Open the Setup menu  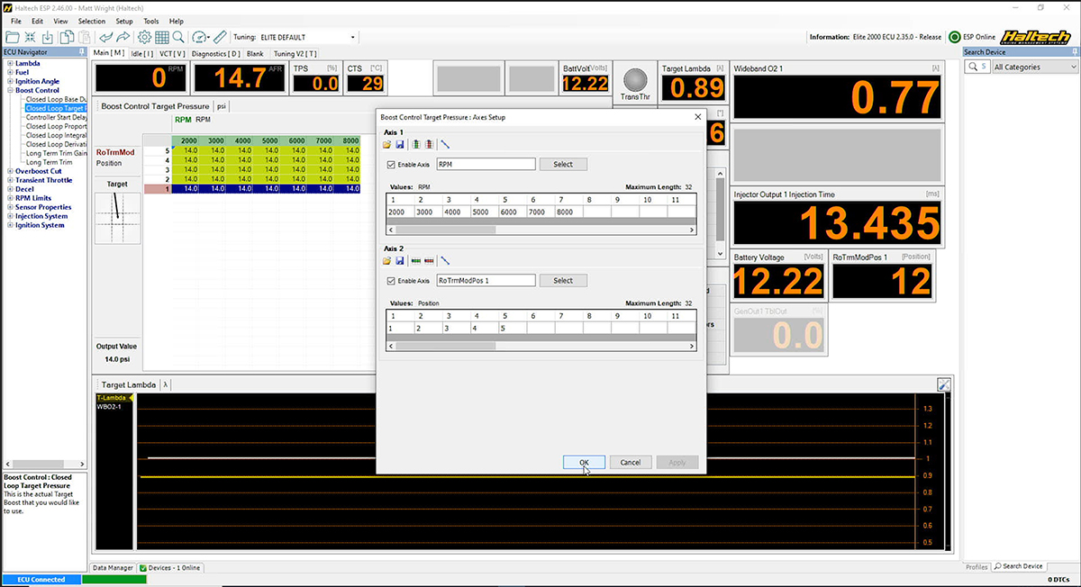[x=124, y=21]
